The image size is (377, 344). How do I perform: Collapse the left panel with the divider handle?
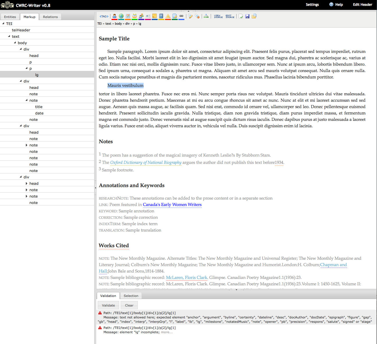pos(95,188)
